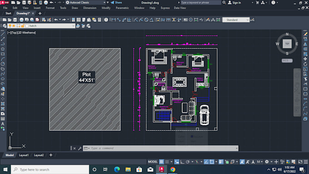Click the Open file icon in Quick Access
The image size is (309, 174).
[19, 3]
